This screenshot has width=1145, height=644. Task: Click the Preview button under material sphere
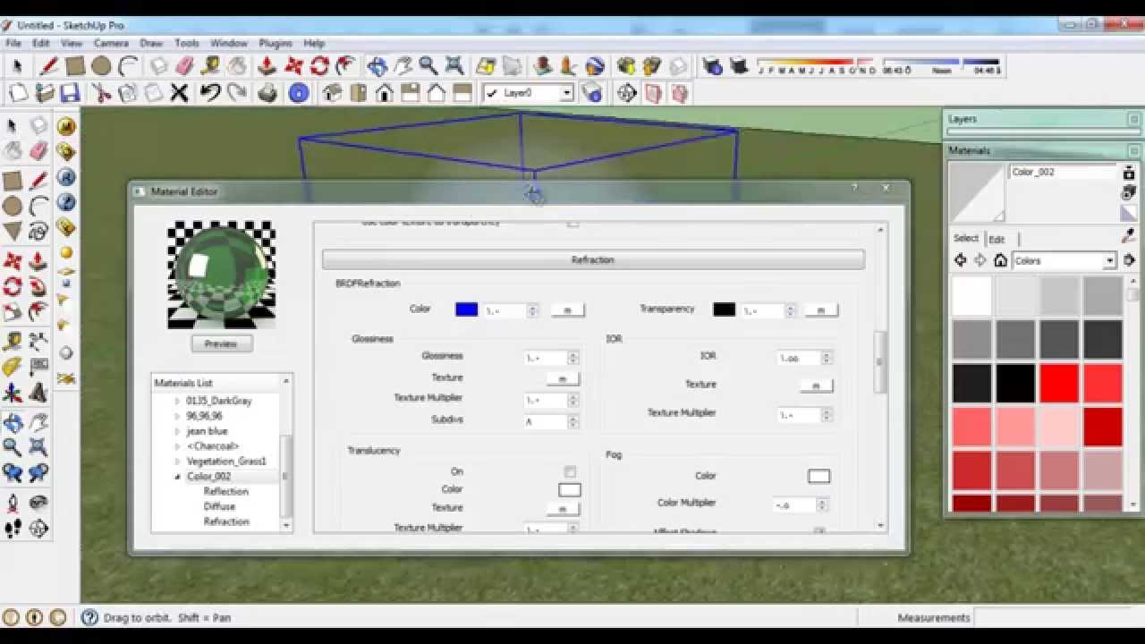pyautogui.click(x=221, y=343)
